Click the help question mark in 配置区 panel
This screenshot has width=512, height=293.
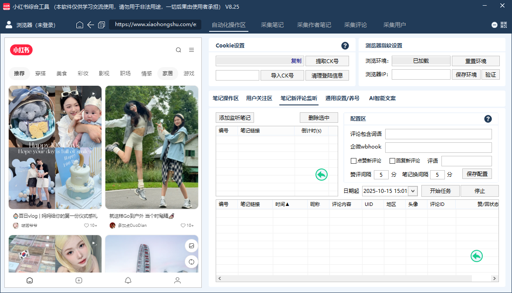coord(488,118)
